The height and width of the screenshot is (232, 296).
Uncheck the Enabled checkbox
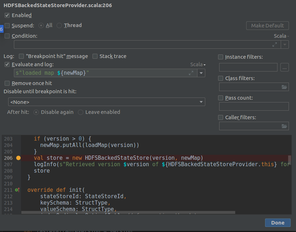[7, 15]
